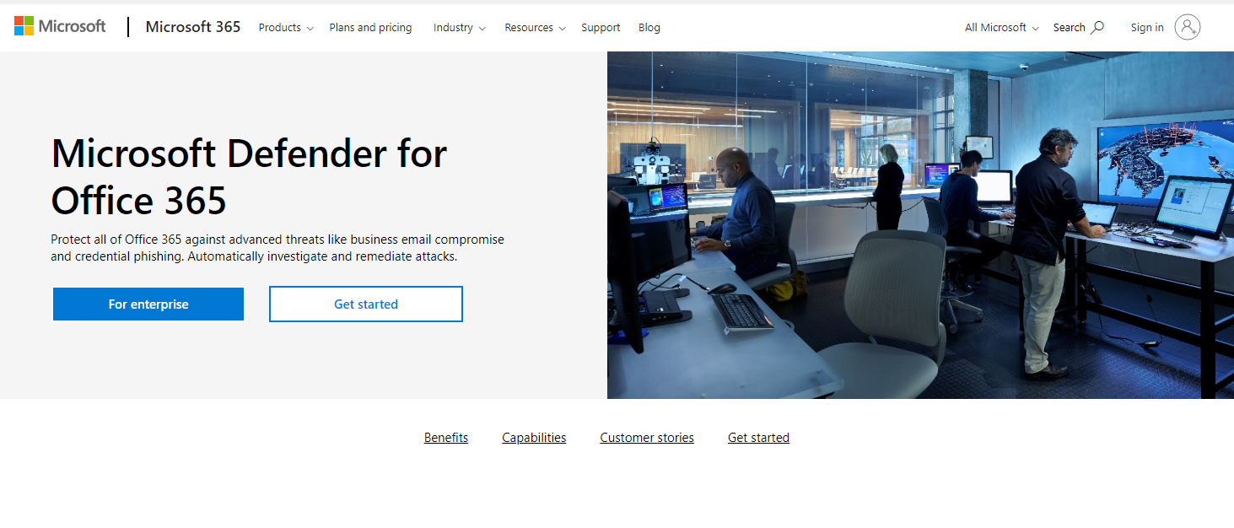The image size is (1234, 528).
Task: Open the Blog link
Action: click(649, 28)
